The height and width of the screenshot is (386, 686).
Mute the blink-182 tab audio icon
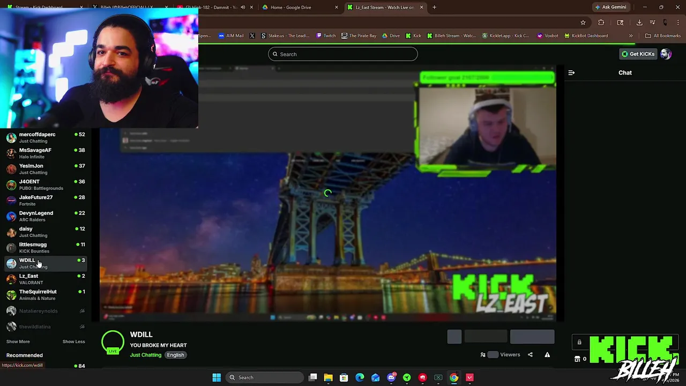point(243,8)
